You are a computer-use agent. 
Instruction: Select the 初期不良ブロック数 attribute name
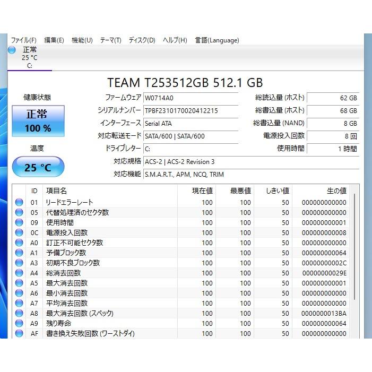point(73,263)
